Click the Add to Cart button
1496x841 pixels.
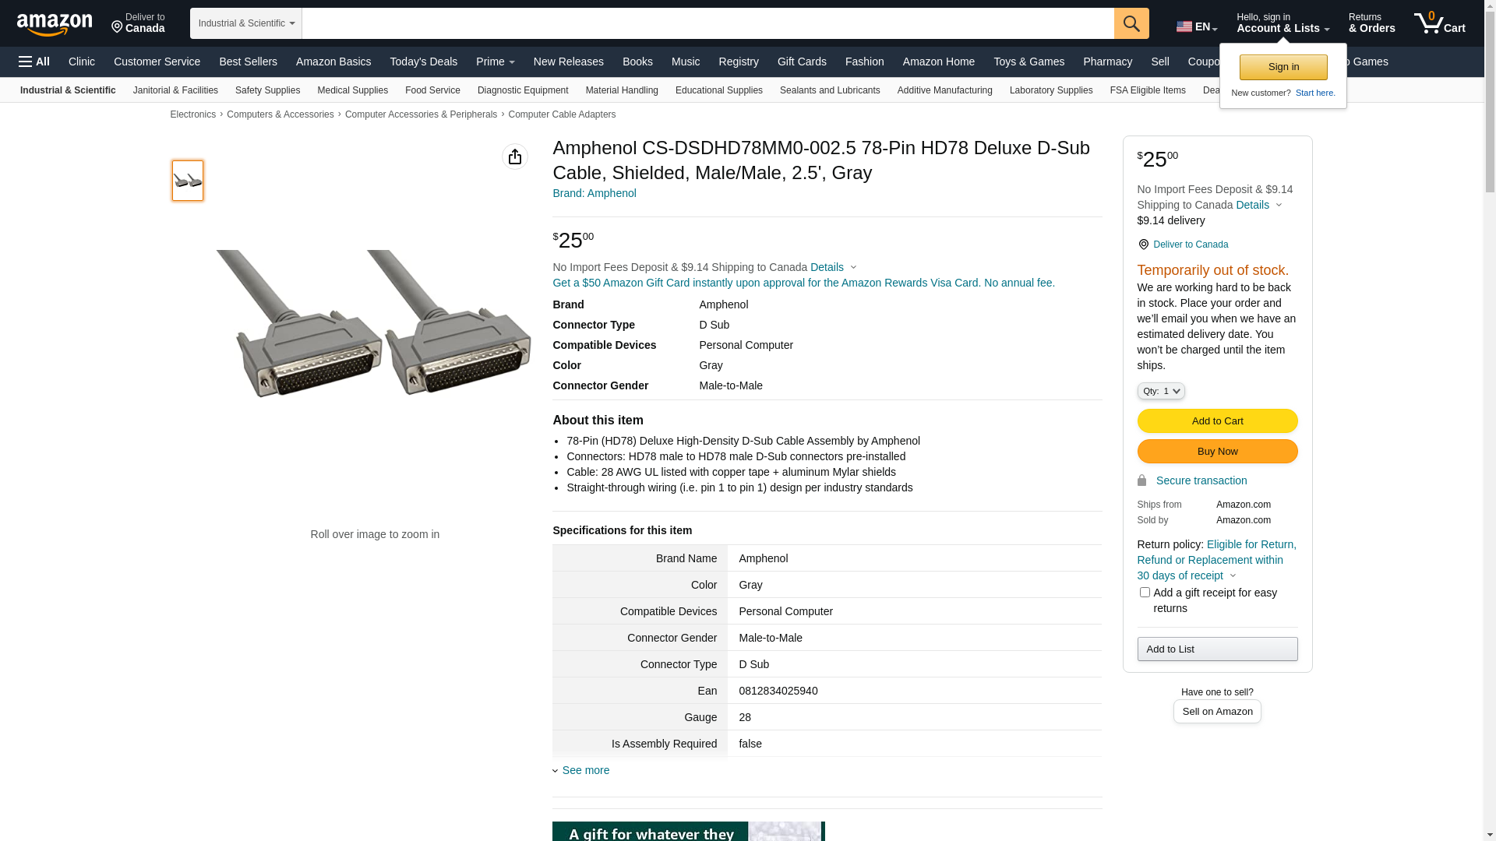click(x=1217, y=421)
